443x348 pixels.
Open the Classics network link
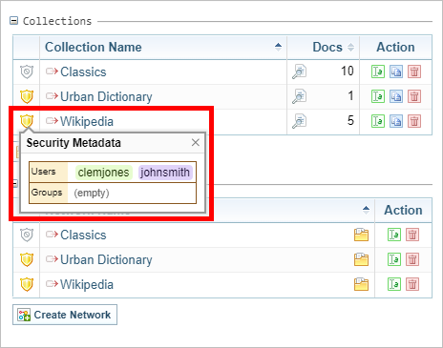83,235
